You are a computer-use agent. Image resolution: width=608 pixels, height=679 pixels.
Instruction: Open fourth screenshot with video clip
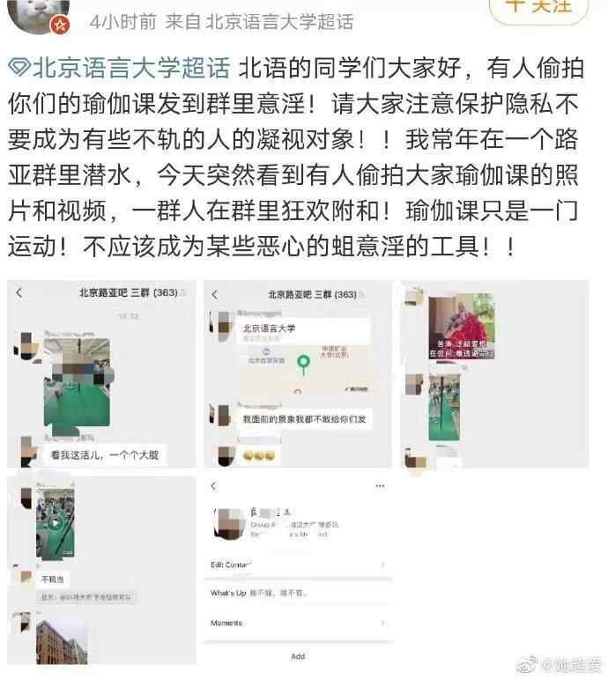click(102, 571)
